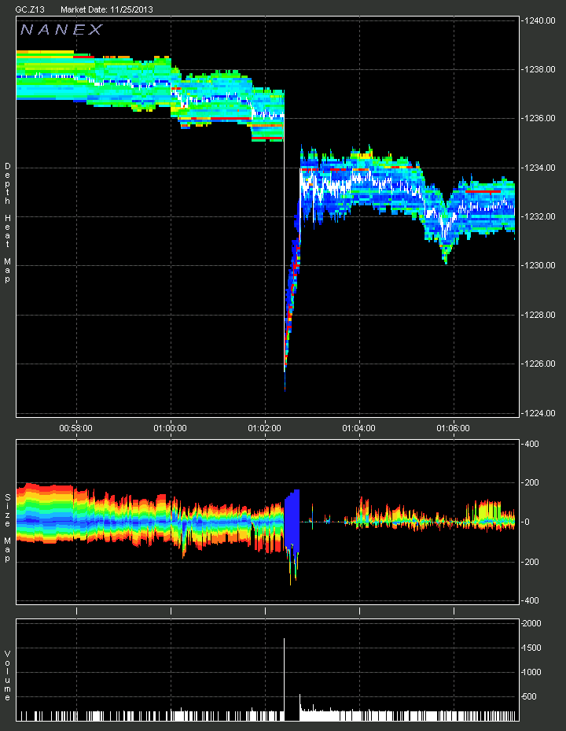The height and width of the screenshot is (731, 566).
Task: Click the 1224.00 price axis label
Action: (539, 413)
